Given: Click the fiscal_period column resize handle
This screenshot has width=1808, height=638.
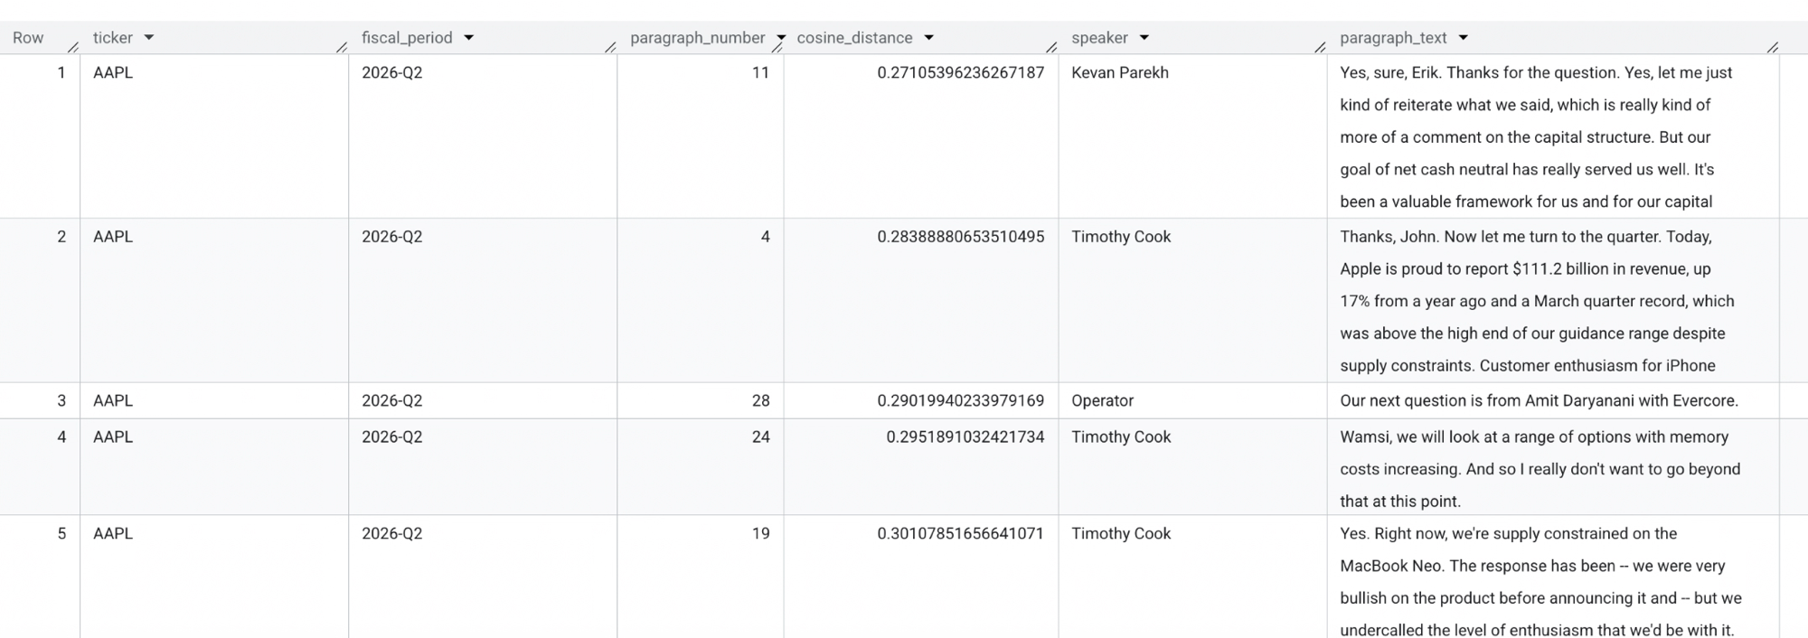Looking at the screenshot, I should tap(610, 47).
